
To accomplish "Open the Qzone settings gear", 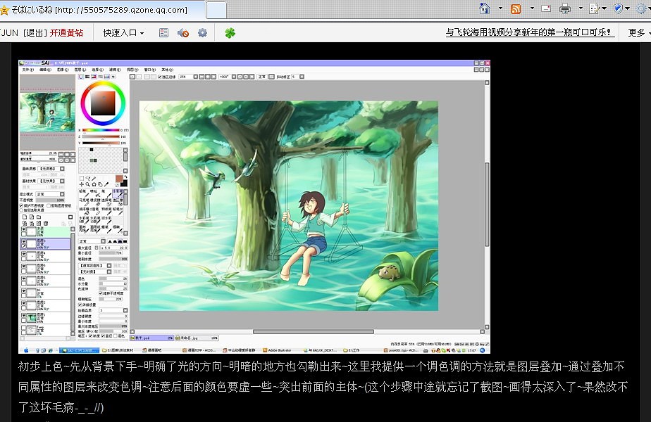I will [202, 32].
